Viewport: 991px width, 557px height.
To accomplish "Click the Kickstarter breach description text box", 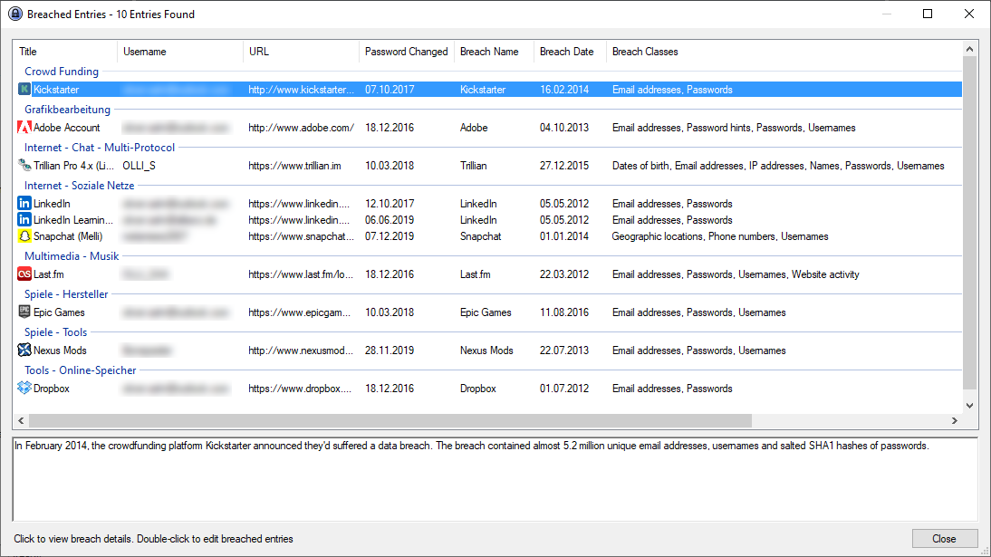I will (495, 479).
